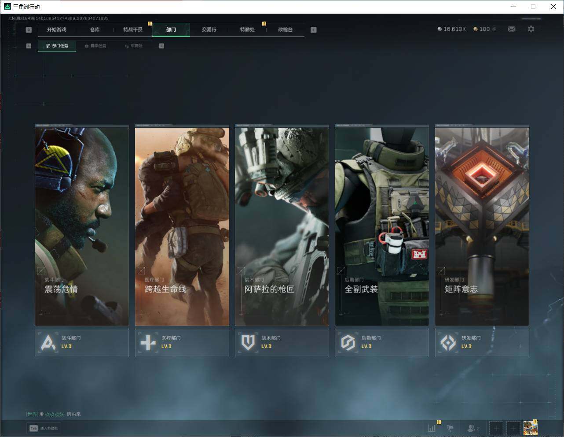Click the plus next to 180 currency
564x437 pixels.
[494, 29]
